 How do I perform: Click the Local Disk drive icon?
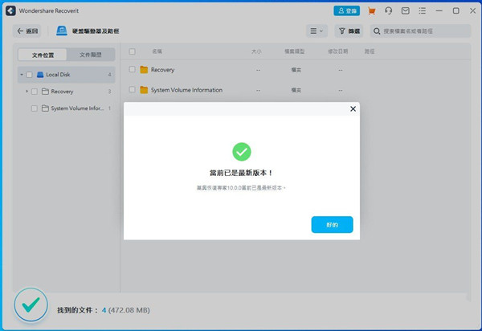point(40,75)
